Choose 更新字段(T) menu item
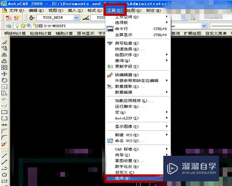Image resolution: width=232 pixels, height=186 pixels. click(138, 66)
